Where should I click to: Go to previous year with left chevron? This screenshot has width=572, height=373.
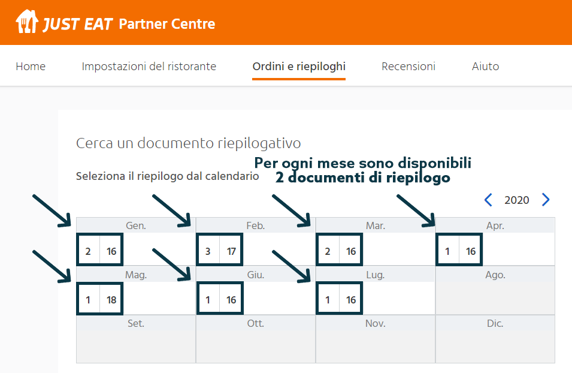488,200
